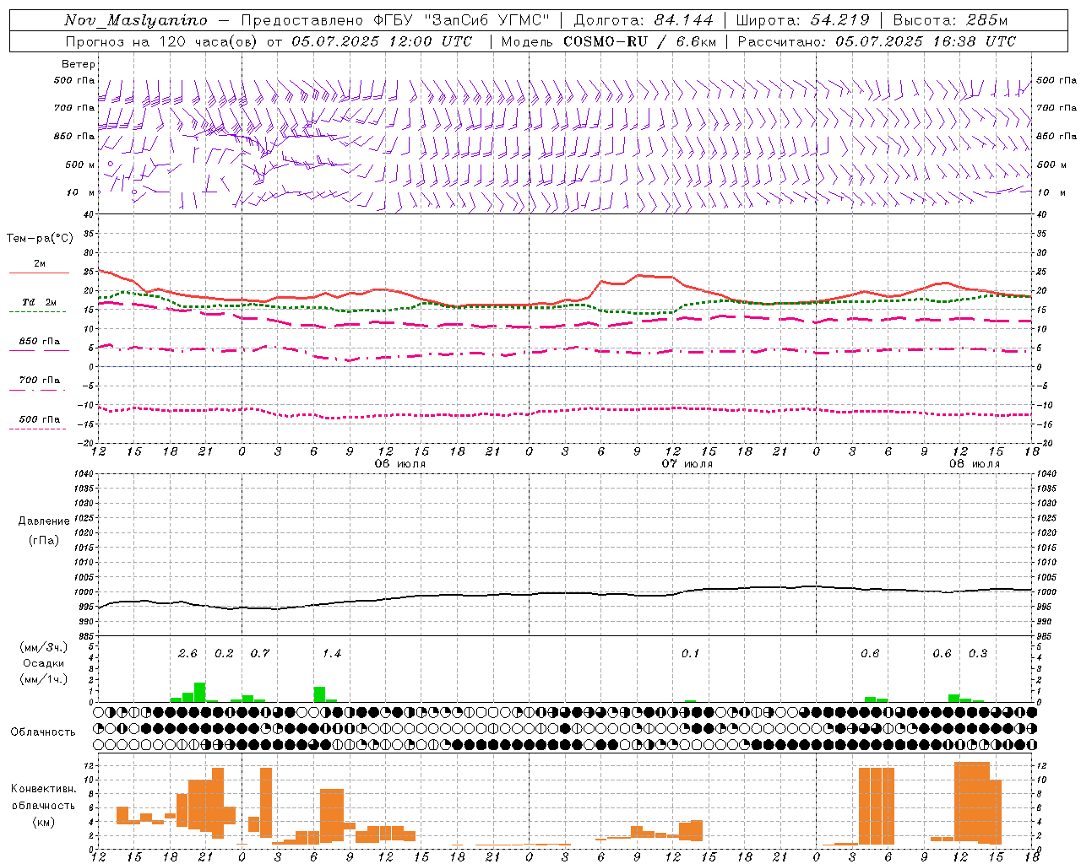Click the Рассчитано: 05.07.2025 16:38 UTC text
Image resolution: width=1081 pixels, height=864 pixels.
point(877,41)
